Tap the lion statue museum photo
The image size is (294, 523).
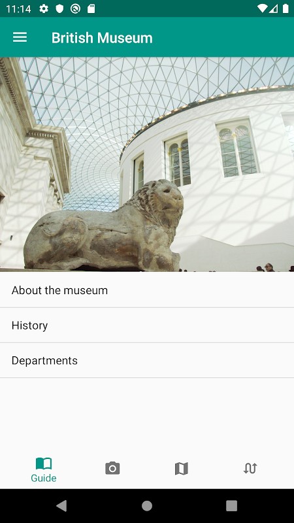(147, 165)
